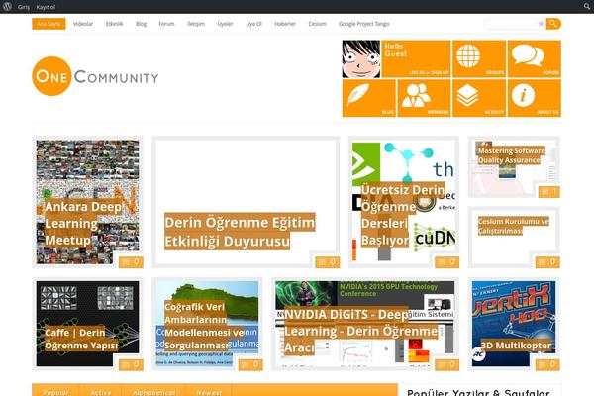Click comment count on 3D Multikopter card
Screen dimensions: 594x396
pos(547,364)
